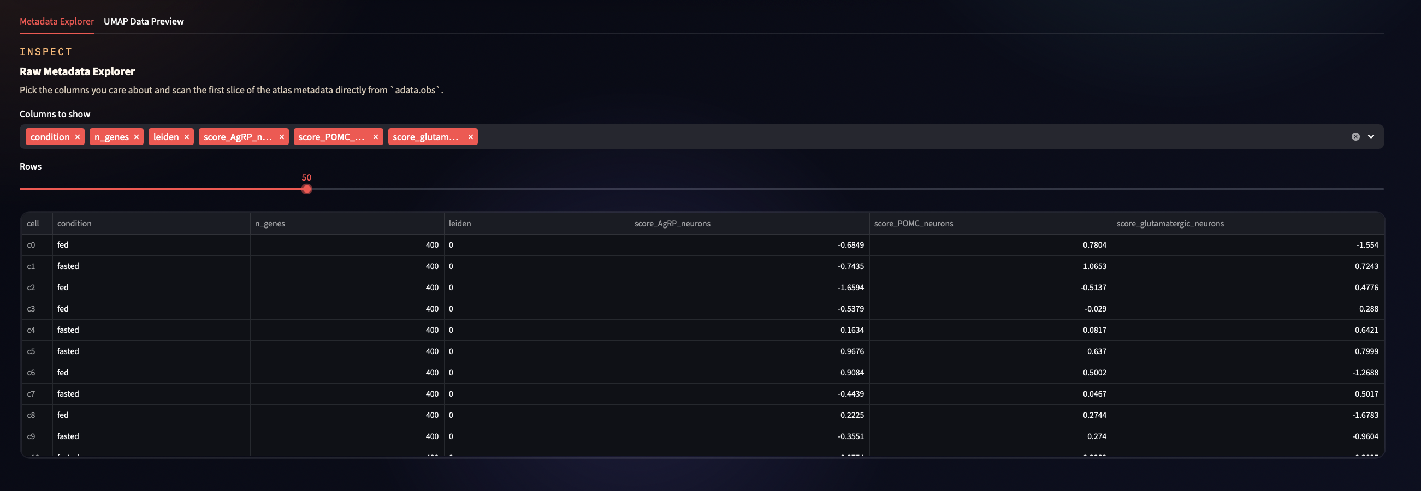Screen dimensions: 1421x491
Task: Click the glutamatergic score -1.2688
Action: click(1248, 373)
